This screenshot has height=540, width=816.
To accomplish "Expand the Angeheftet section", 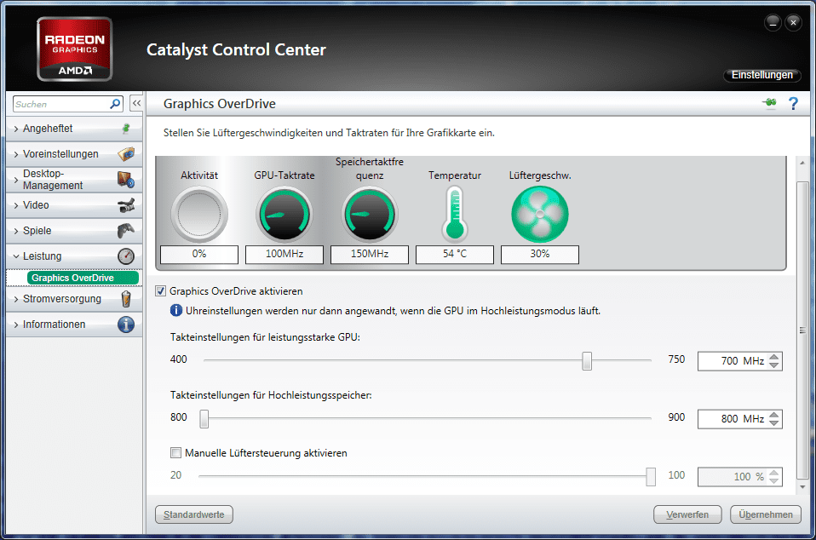I will coord(16,129).
